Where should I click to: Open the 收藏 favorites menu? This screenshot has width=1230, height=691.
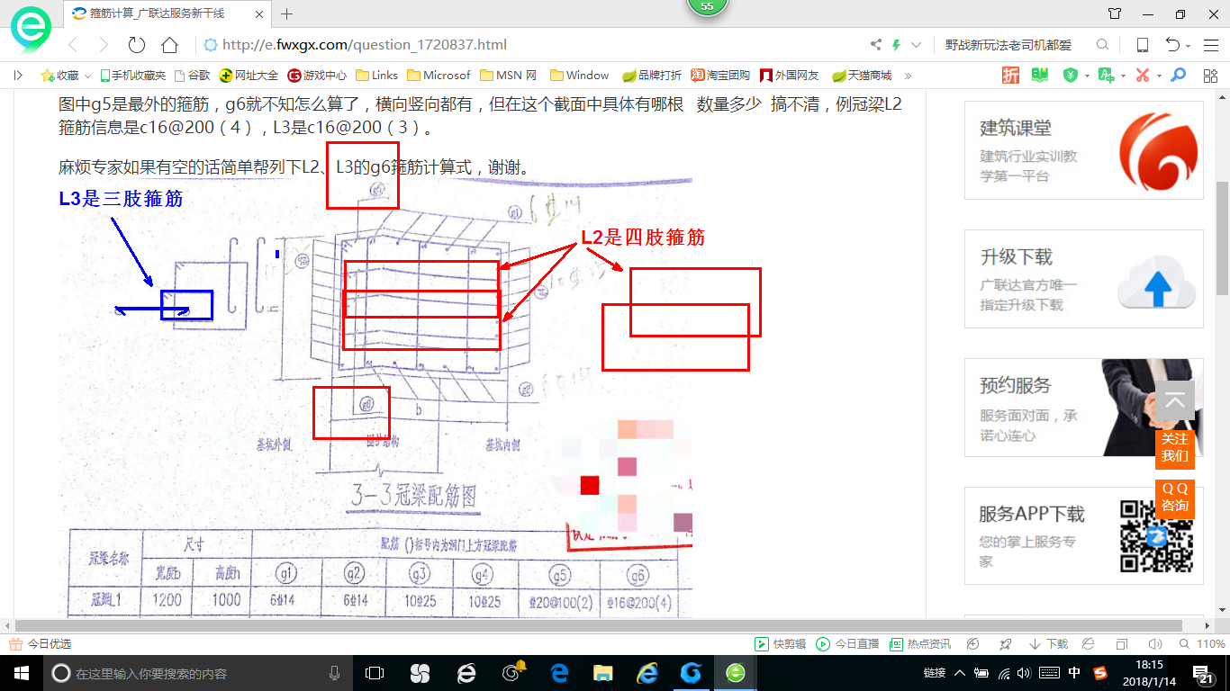pyautogui.click(x=66, y=76)
